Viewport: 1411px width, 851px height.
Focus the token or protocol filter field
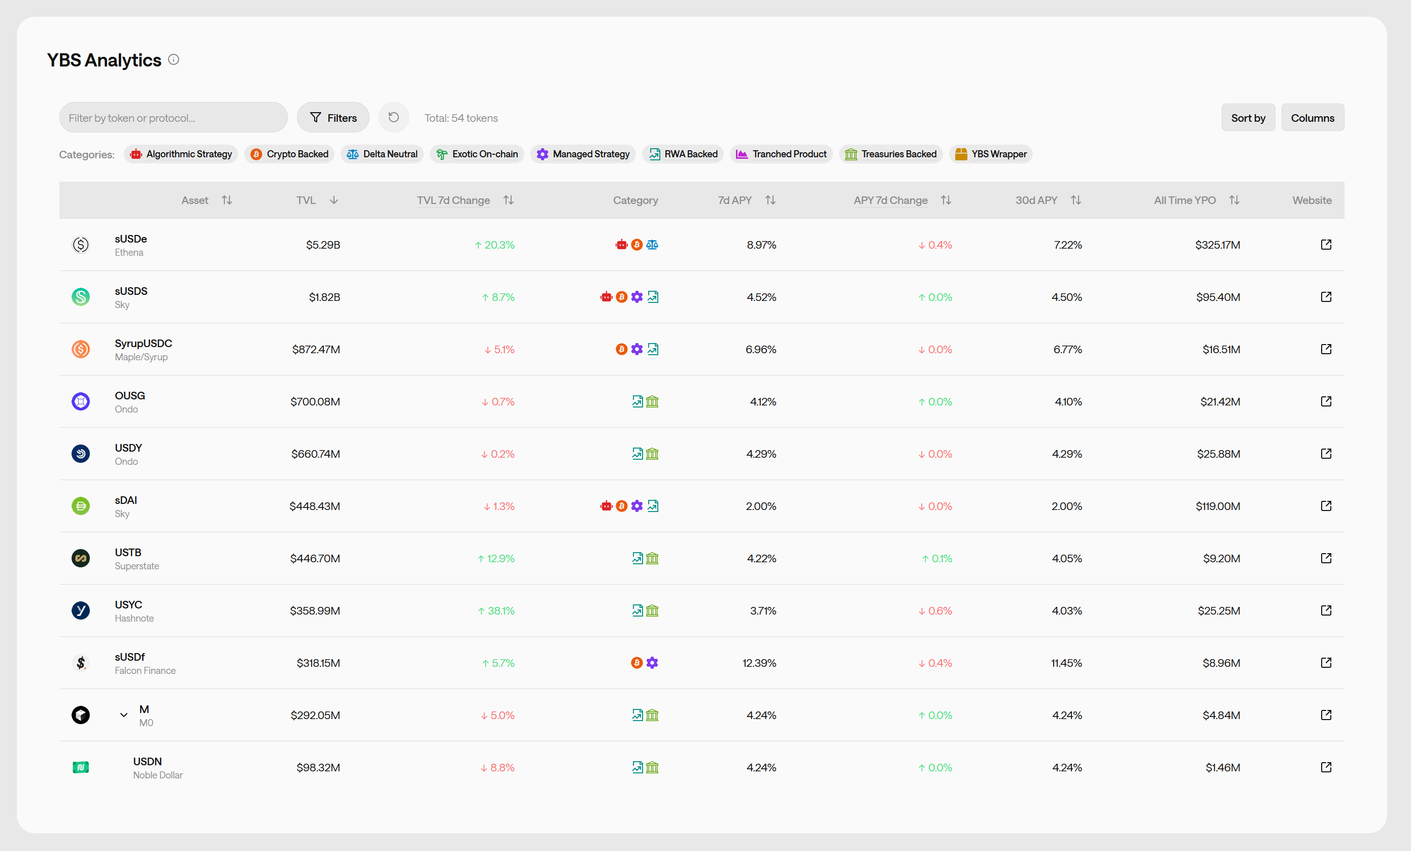tap(173, 117)
